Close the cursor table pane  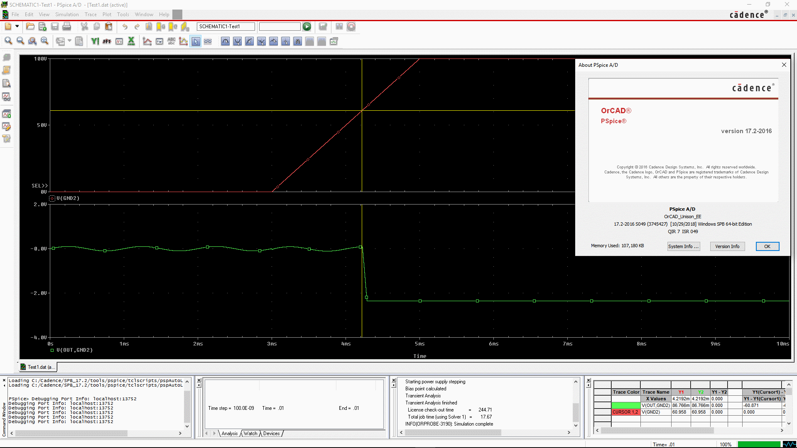tap(589, 380)
